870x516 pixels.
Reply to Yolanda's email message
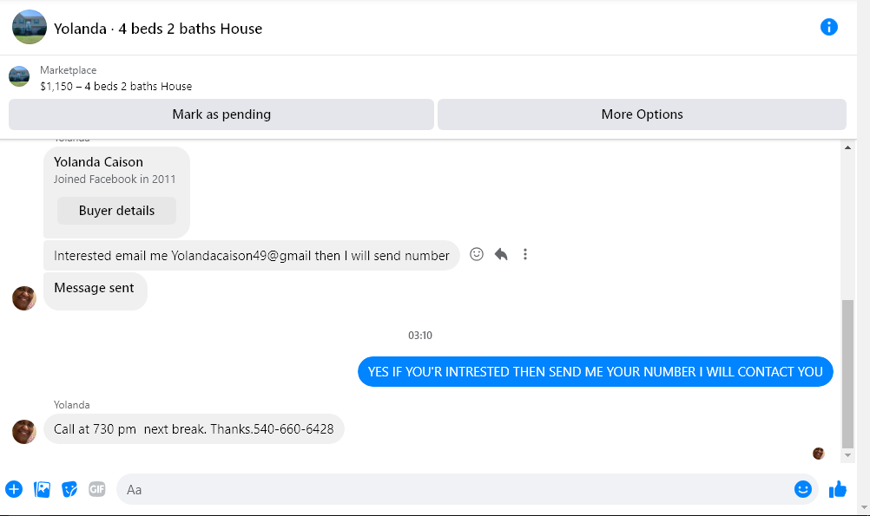(501, 254)
